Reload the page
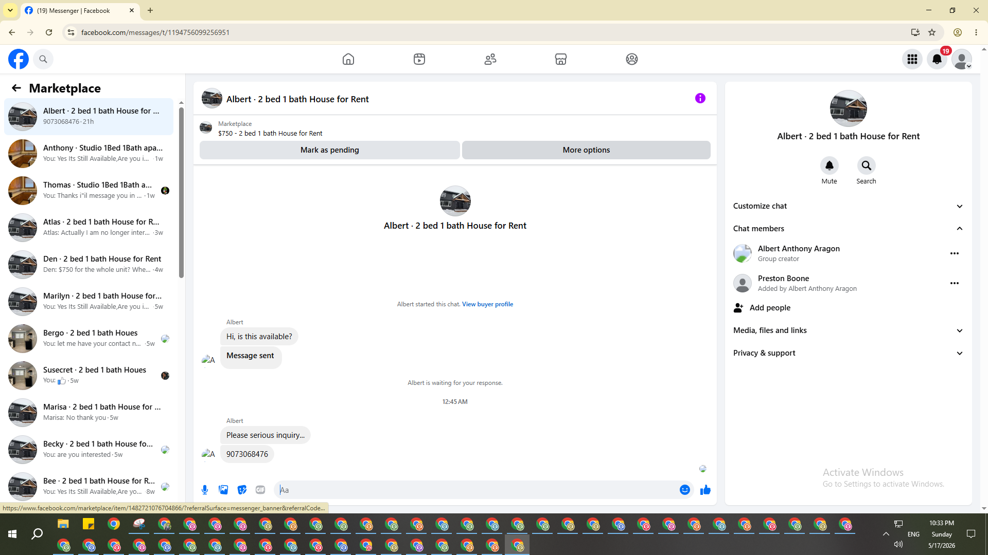The width and height of the screenshot is (988, 555). (x=49, y=32)
